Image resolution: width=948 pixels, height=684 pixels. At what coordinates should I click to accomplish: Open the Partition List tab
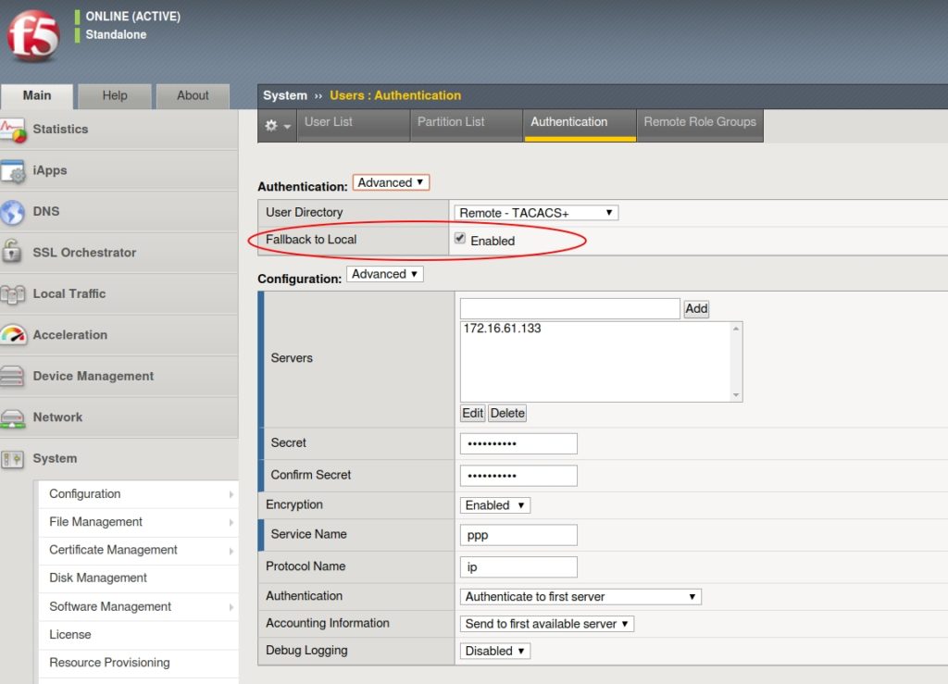coord(467,125)
